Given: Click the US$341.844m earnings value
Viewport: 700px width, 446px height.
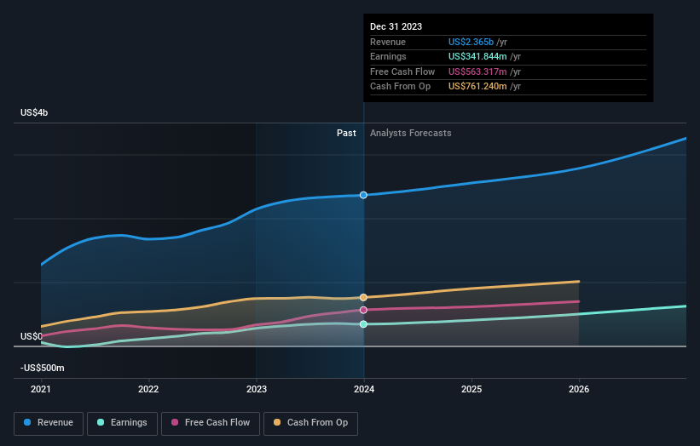Looking at the screenshot, I should pyautogui.click(x=477, y=56).
